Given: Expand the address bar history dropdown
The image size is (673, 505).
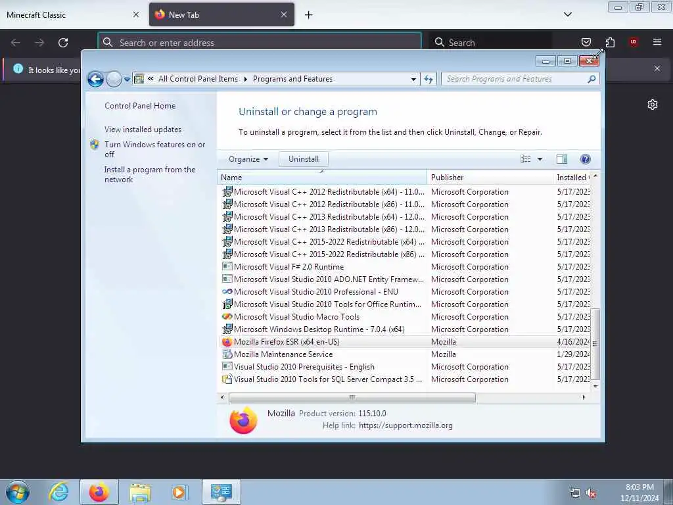Looking at the screenshot, I should click(413, 79).
